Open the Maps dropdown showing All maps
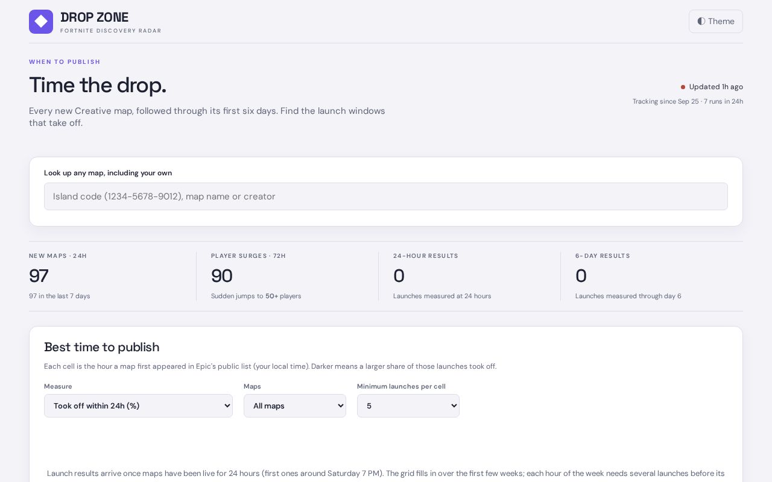This screenshot has width=772, height=482. (x=295, y=405)
